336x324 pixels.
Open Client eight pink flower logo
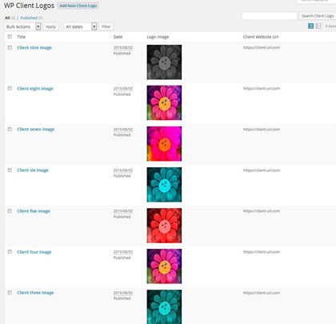(164, 102)
